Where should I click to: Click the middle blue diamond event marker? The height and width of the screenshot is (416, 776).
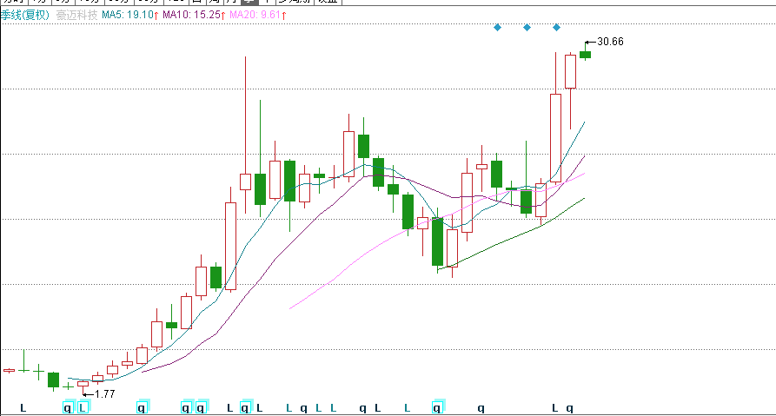[x=527, y=28]
